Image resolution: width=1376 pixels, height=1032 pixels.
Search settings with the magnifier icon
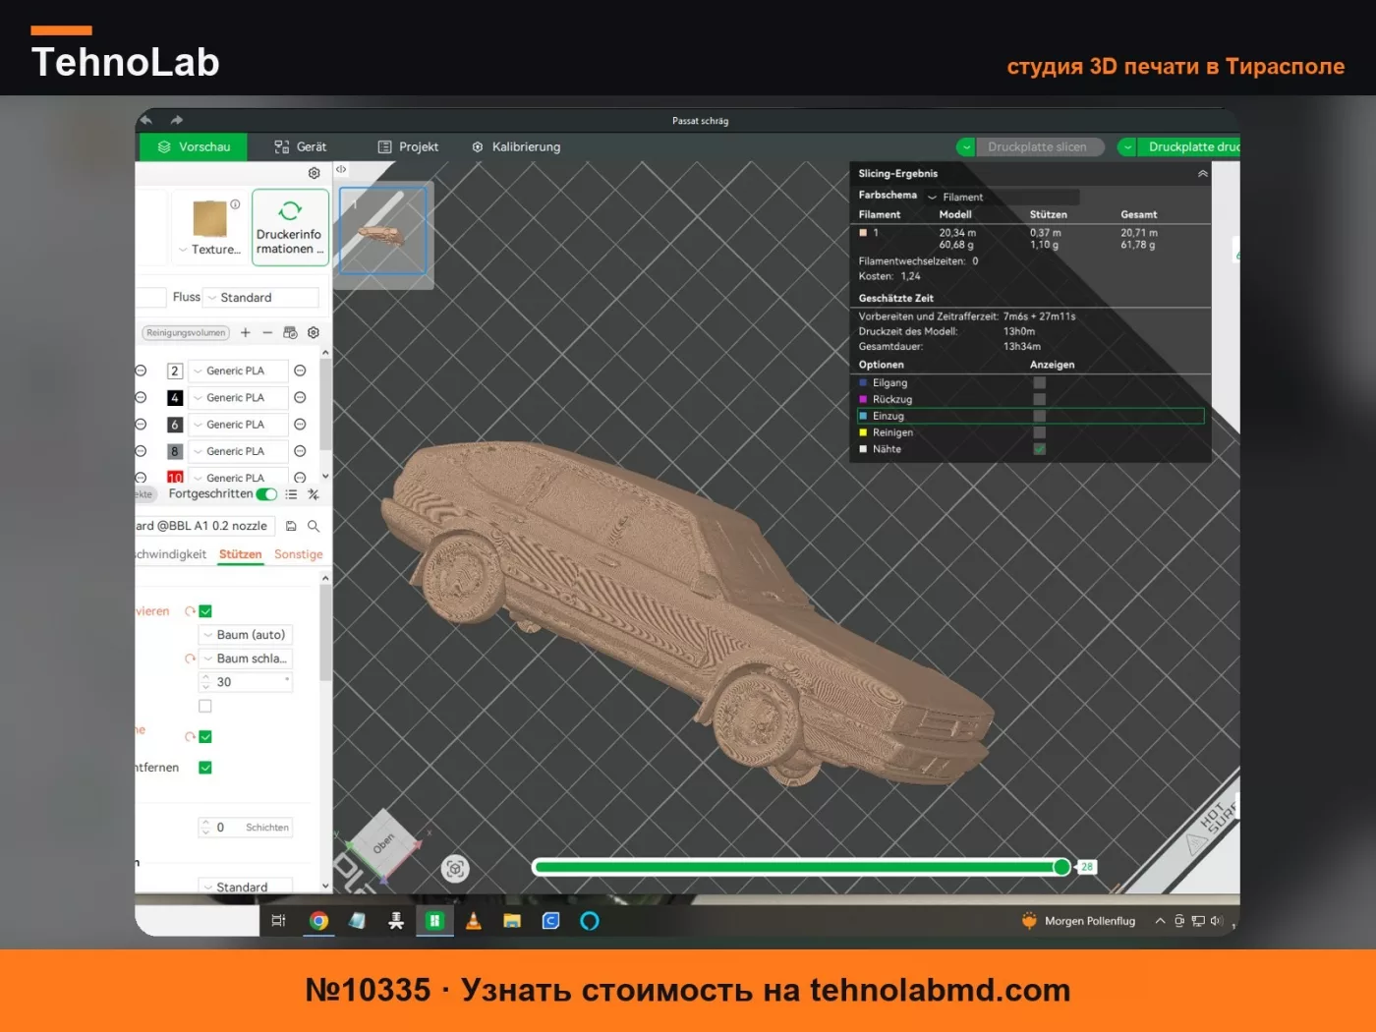point(314,526)
